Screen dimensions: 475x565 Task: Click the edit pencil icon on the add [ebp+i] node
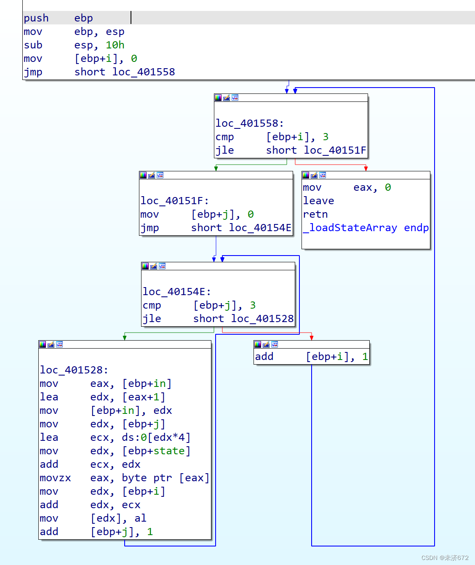266,344
